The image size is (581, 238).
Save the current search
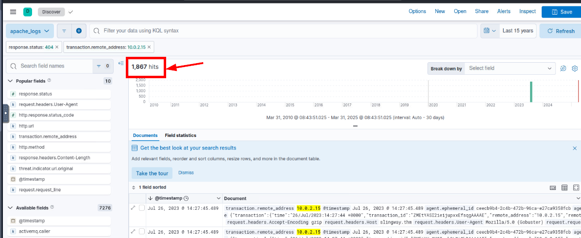(x=562, y=12)
